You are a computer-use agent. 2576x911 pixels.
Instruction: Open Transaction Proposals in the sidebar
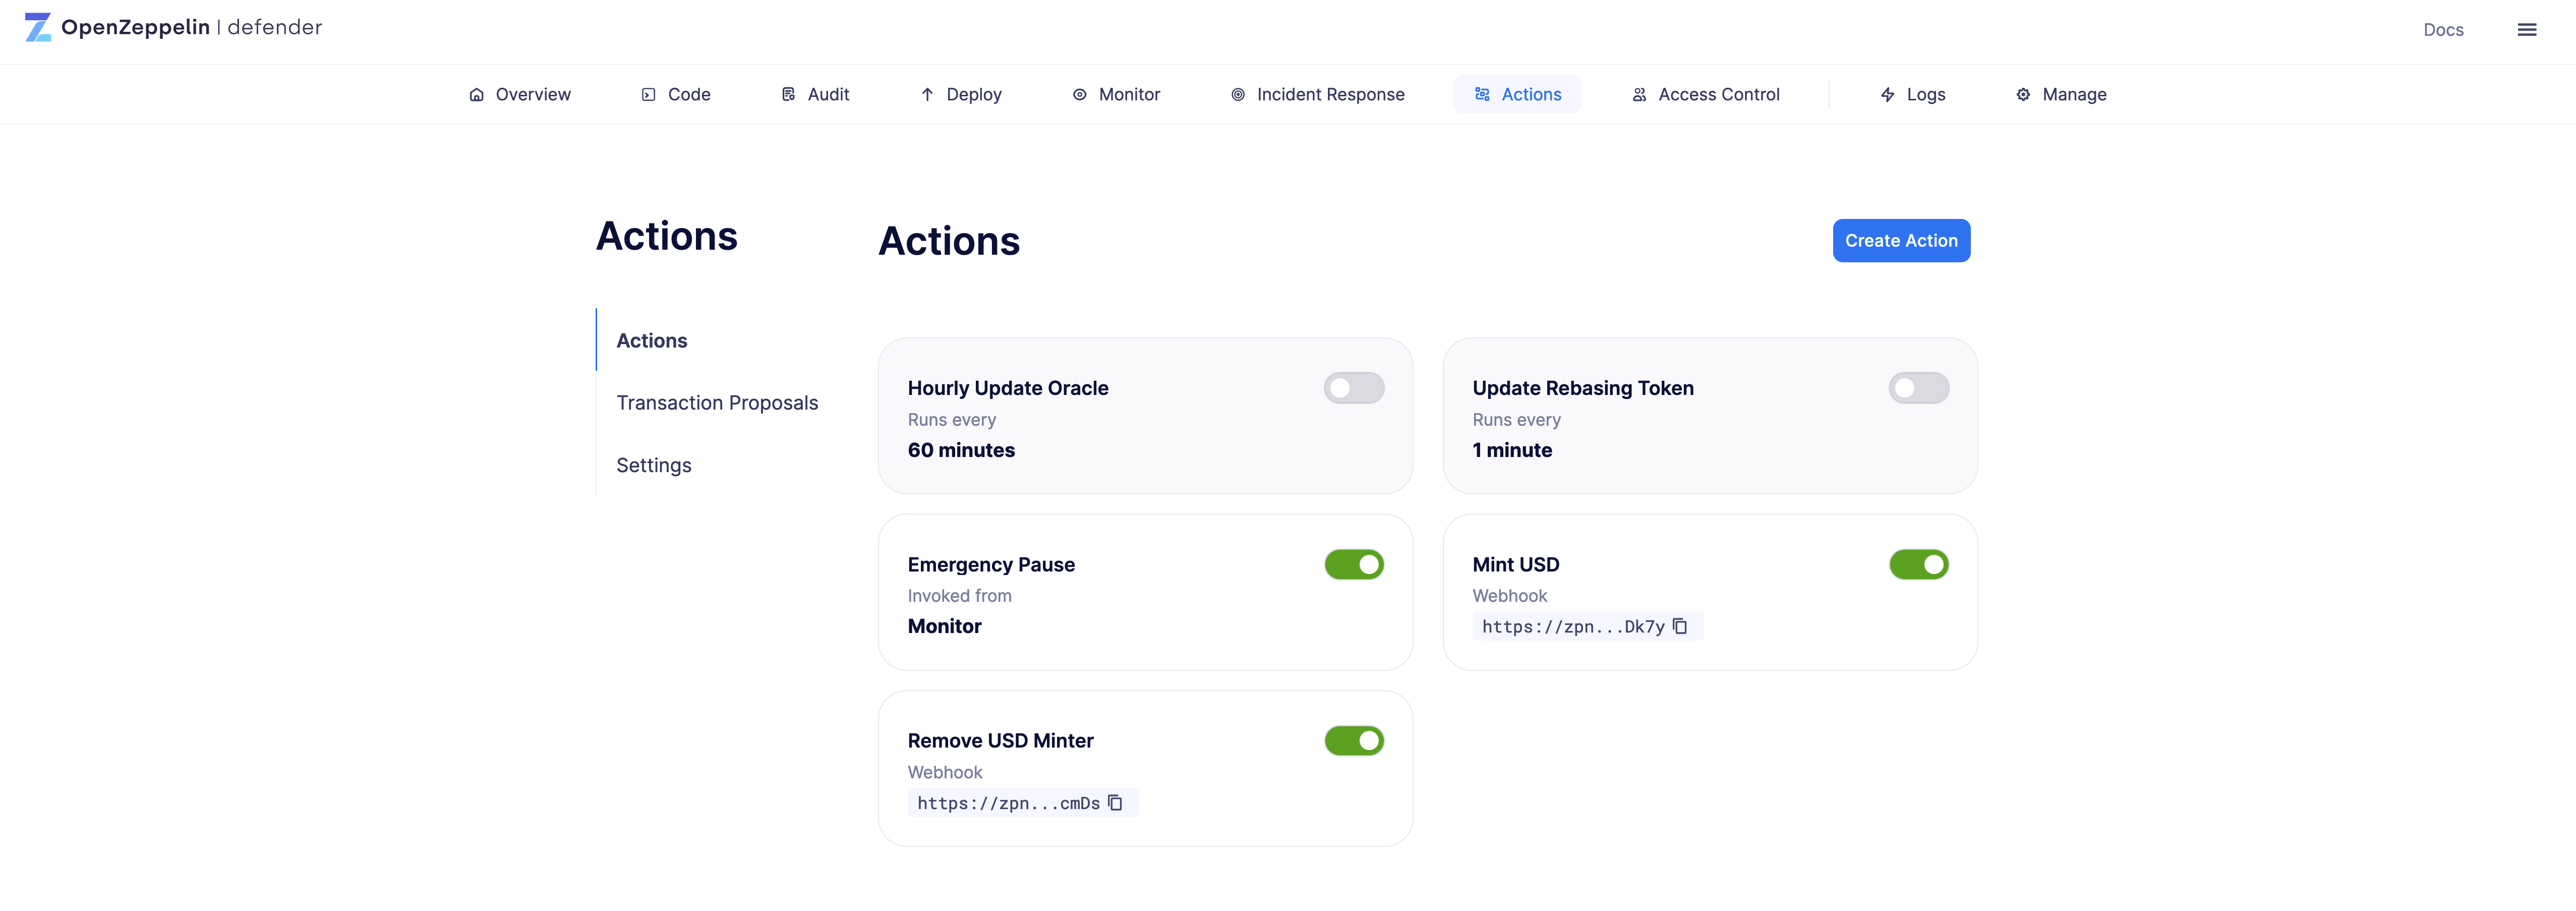(717, 403)
